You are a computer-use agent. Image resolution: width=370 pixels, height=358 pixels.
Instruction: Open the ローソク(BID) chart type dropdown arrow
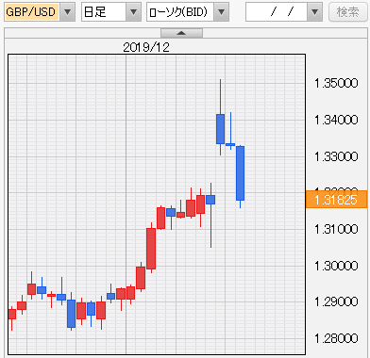coord(221,12)
